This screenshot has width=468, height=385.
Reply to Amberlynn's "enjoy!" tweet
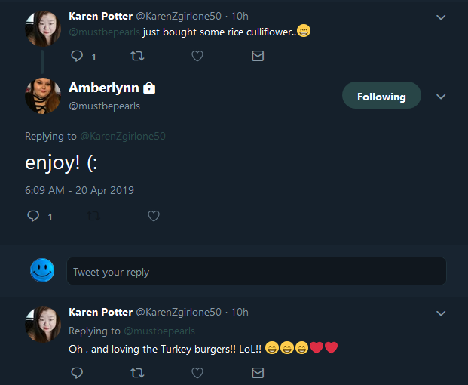click(x=33, y=216)
